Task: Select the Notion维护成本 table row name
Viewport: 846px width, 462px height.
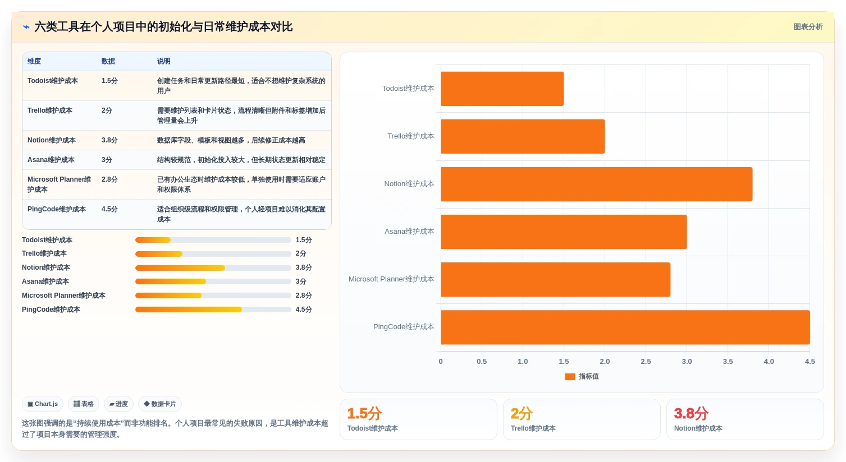Action: click(52, 140)
